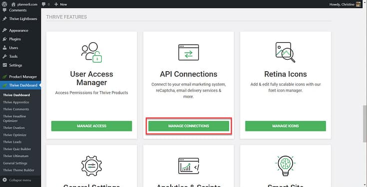Click the Manage Access button
The width and height of the screenshot is (367, 187).
(91, 126)
